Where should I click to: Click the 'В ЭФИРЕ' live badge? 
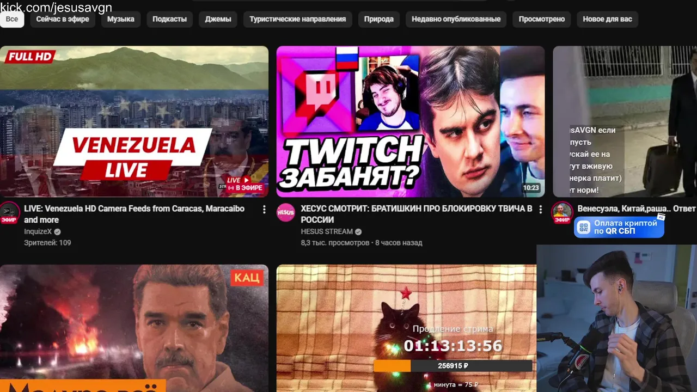(246, 188)
